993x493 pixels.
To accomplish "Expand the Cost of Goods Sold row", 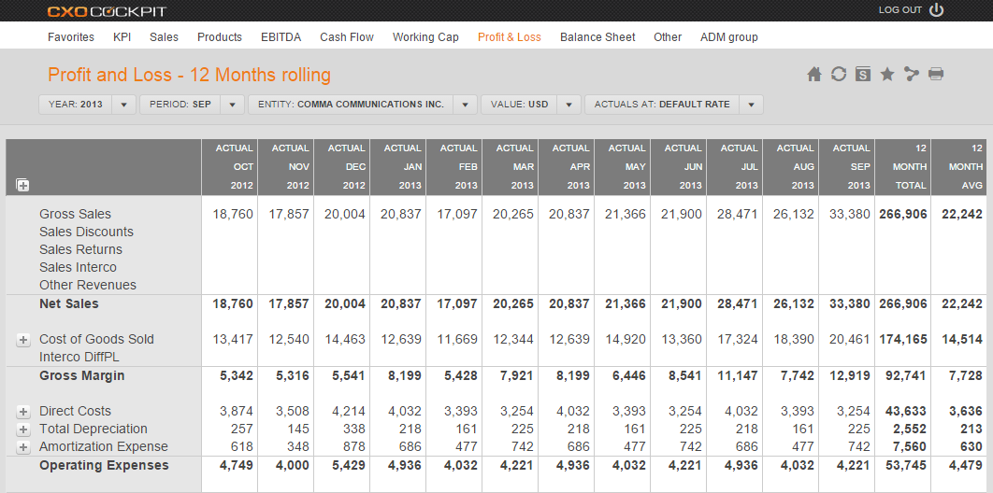I will pyautogui.click(x=22, y=340).
